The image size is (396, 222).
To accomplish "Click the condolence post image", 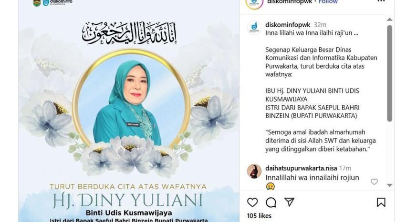I will [x=129, y=111].
